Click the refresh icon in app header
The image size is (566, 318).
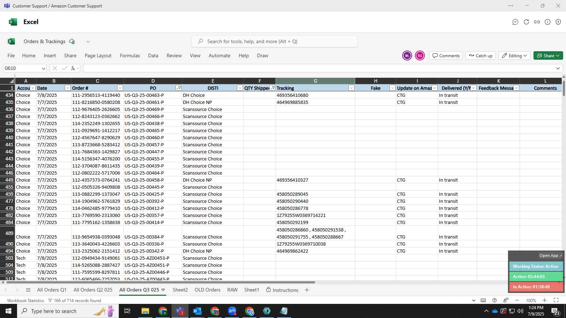(x=526, y=22)
